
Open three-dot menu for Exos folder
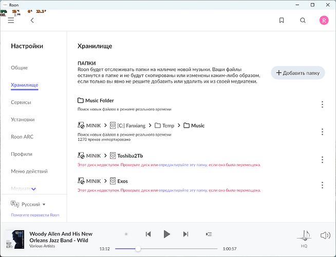[322, 185]
